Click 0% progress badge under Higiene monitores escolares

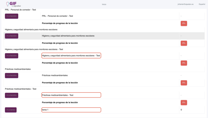[x=184, y=43]
